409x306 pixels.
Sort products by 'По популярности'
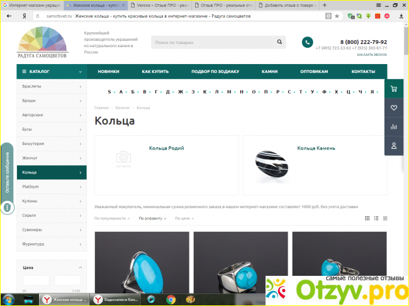112,219
